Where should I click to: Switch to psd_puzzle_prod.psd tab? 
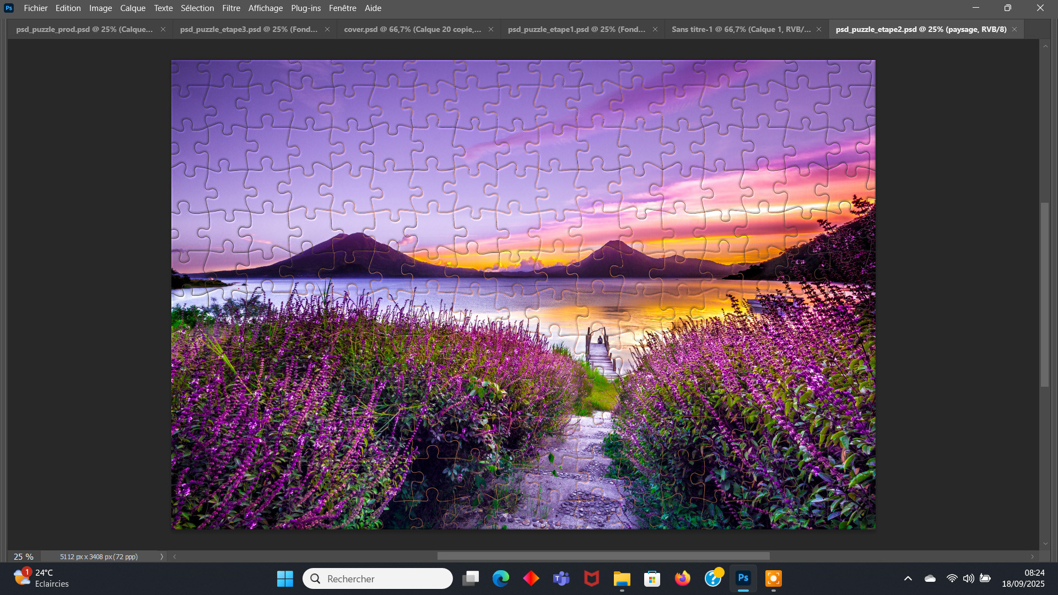84,29
